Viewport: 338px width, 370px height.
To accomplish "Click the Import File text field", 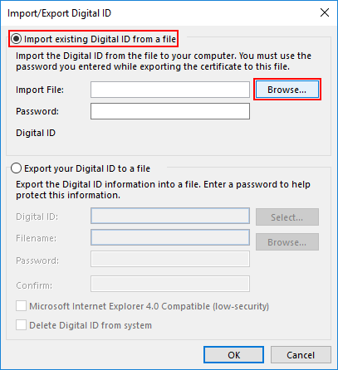I will [x=170, y=90].
